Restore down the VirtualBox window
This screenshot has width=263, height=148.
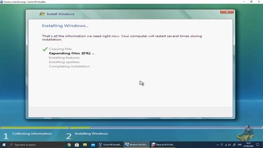(251, 2)
